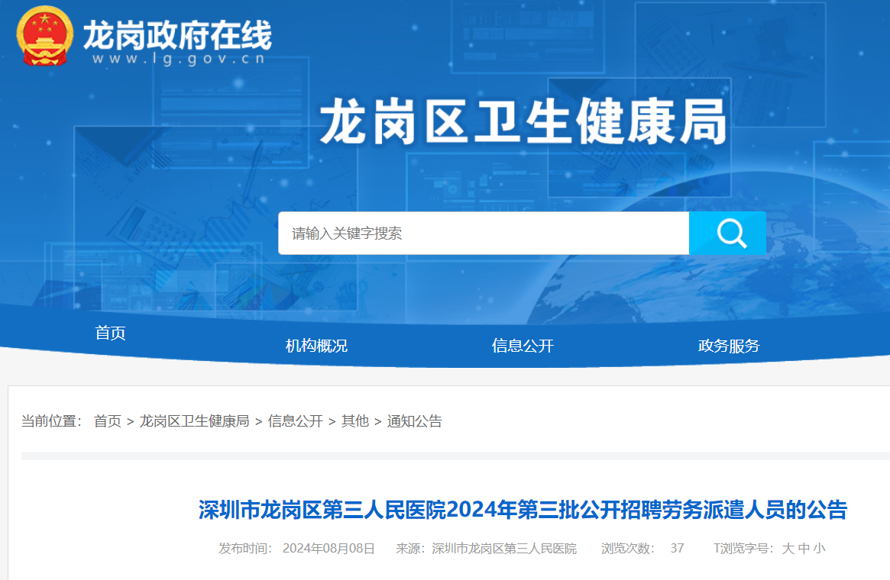Viewport: 890px width, 580px height.
Task: Switch font size to 中
Action: [804, 548]
